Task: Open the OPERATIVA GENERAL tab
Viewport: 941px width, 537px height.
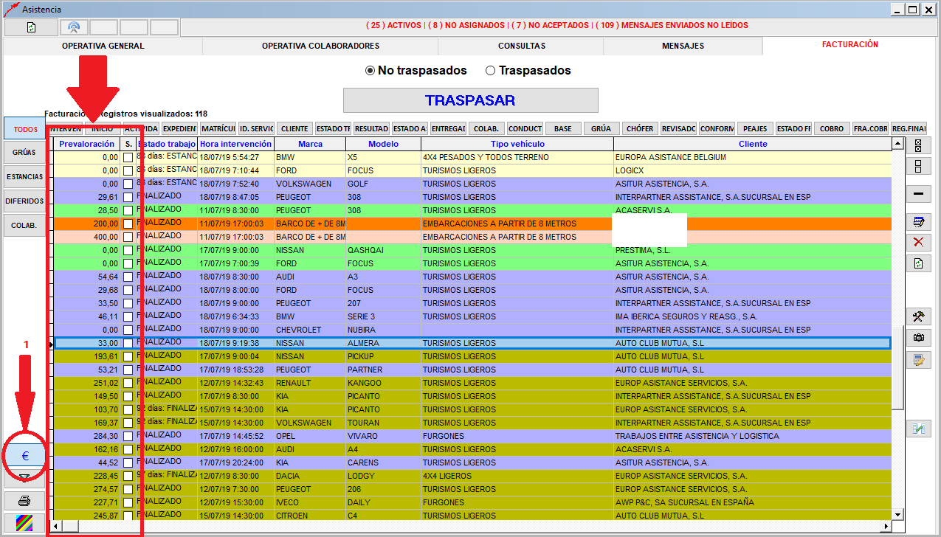Action: click(103, 46)
